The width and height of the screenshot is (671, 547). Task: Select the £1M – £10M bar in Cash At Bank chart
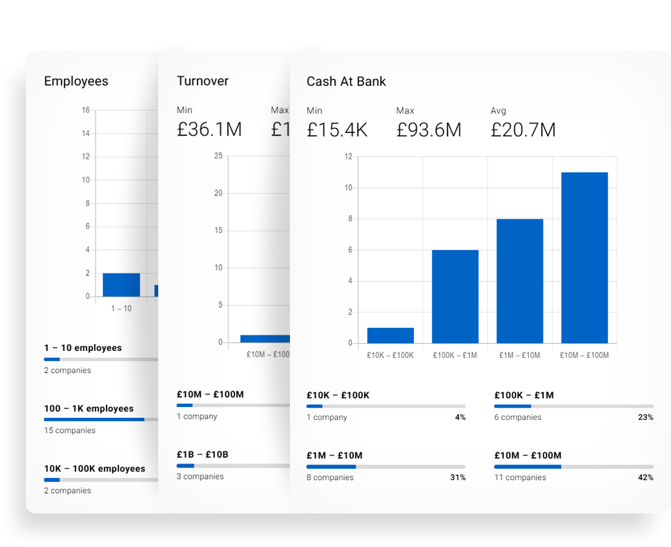[x=519, y=281]
